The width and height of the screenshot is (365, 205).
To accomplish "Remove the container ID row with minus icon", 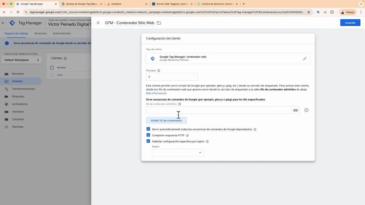I will tap(306, 110).
